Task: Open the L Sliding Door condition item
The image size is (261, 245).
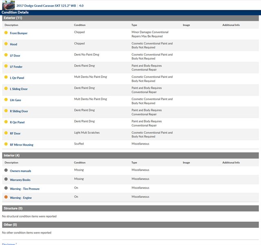Action: click(x=19, y=89)
